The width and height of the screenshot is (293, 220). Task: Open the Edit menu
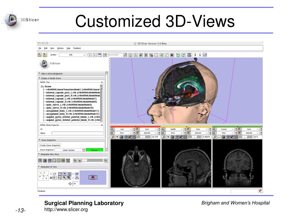coord(45,48)
